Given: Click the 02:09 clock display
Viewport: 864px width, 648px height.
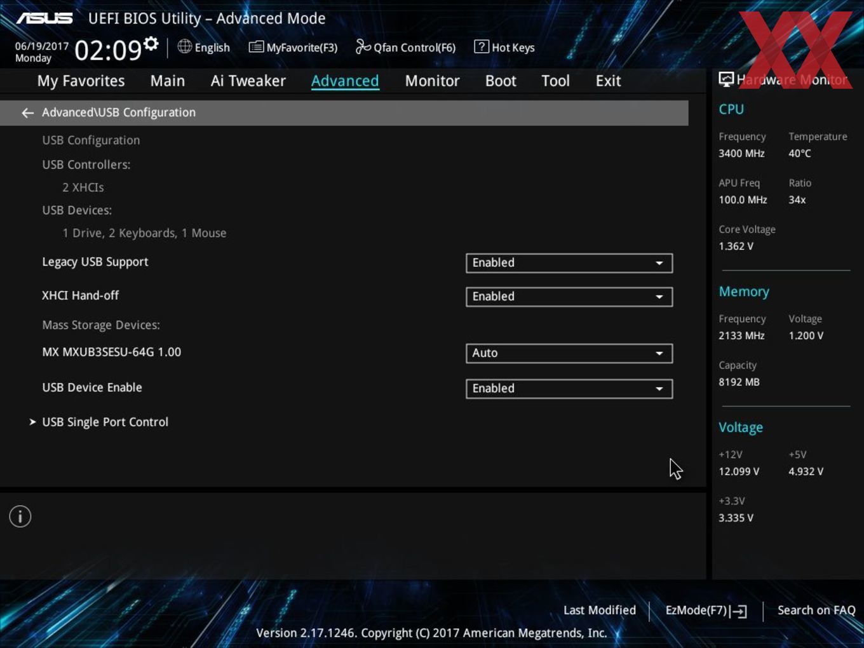Looking at the screenshot, I should 108,50.
